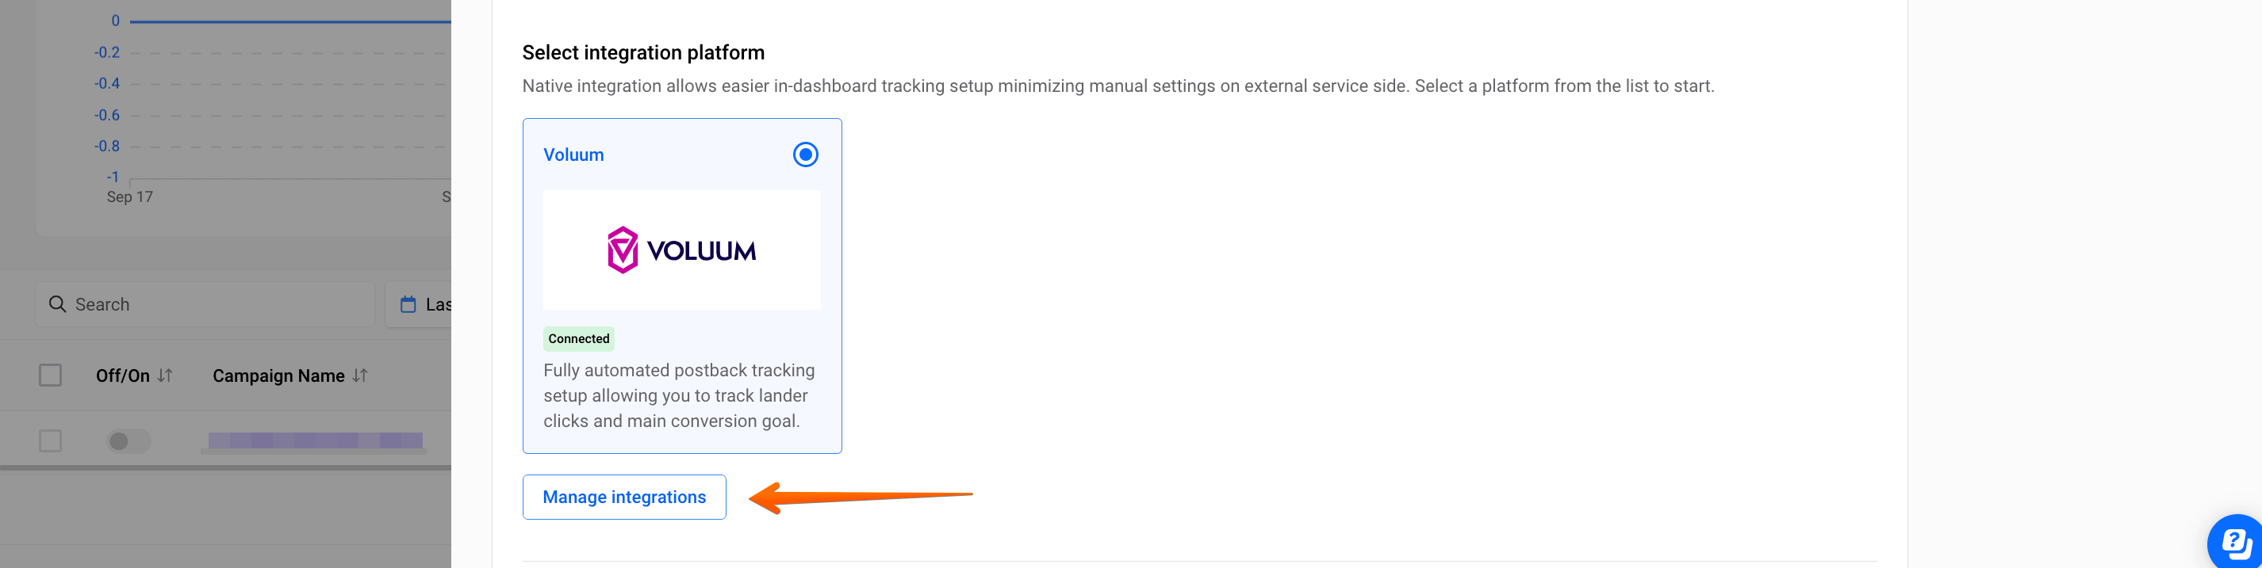Click the Voluum card title

pos(573,155)
